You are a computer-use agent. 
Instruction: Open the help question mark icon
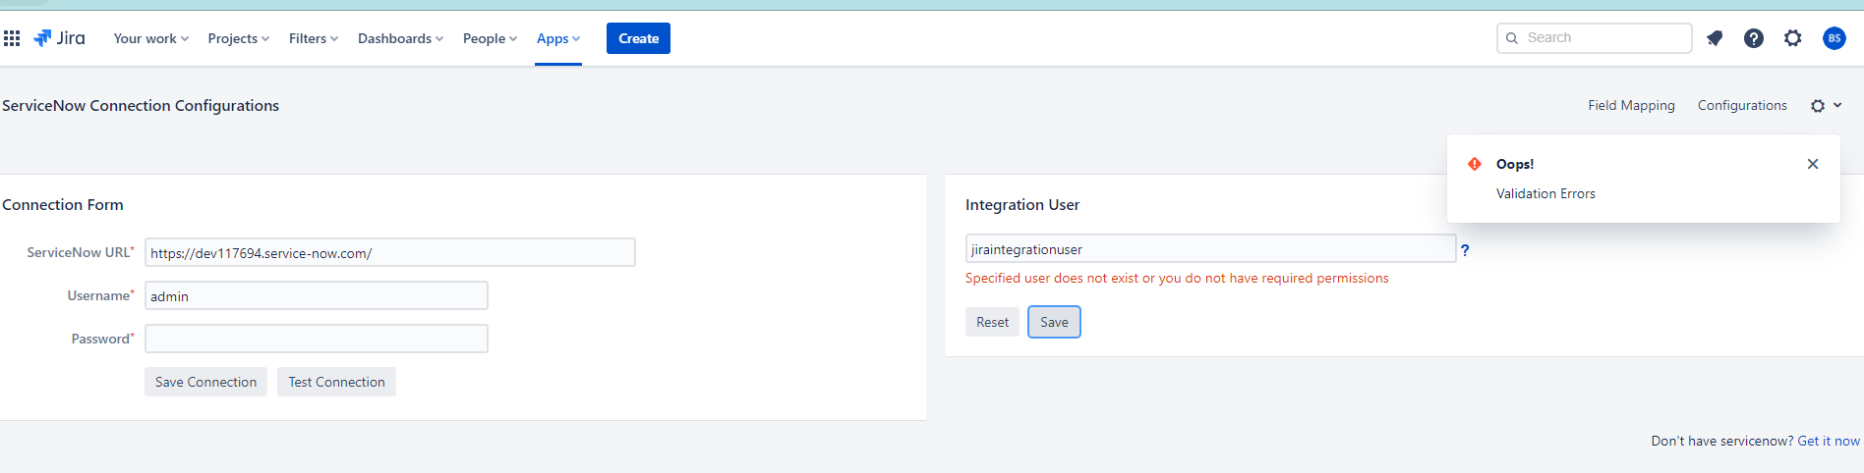[x=1754, y=38]
